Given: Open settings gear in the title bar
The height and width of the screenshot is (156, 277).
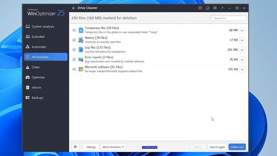Looking at the screenshot, I should coord(215,8).
